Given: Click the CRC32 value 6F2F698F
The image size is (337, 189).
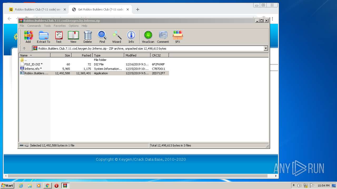Looking at the screenshot, I should coord(158,64).
